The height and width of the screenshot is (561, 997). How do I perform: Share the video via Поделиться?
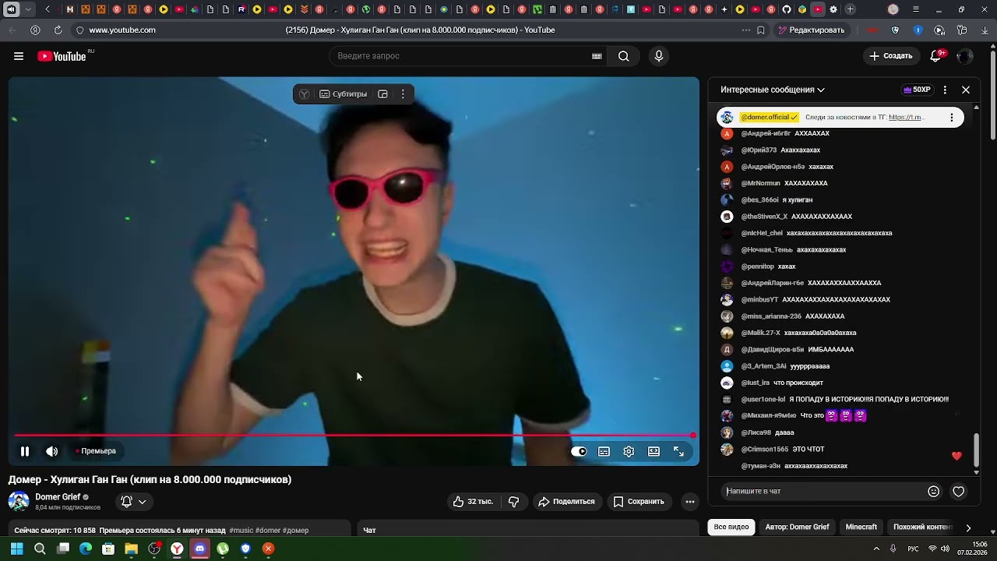pos(566,502)
